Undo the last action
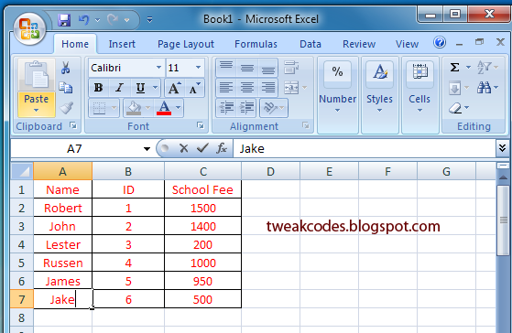 [83, 20]
